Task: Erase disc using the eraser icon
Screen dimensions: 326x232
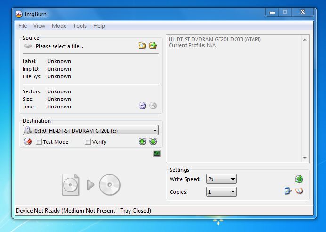Action: [x=28, y=141]
